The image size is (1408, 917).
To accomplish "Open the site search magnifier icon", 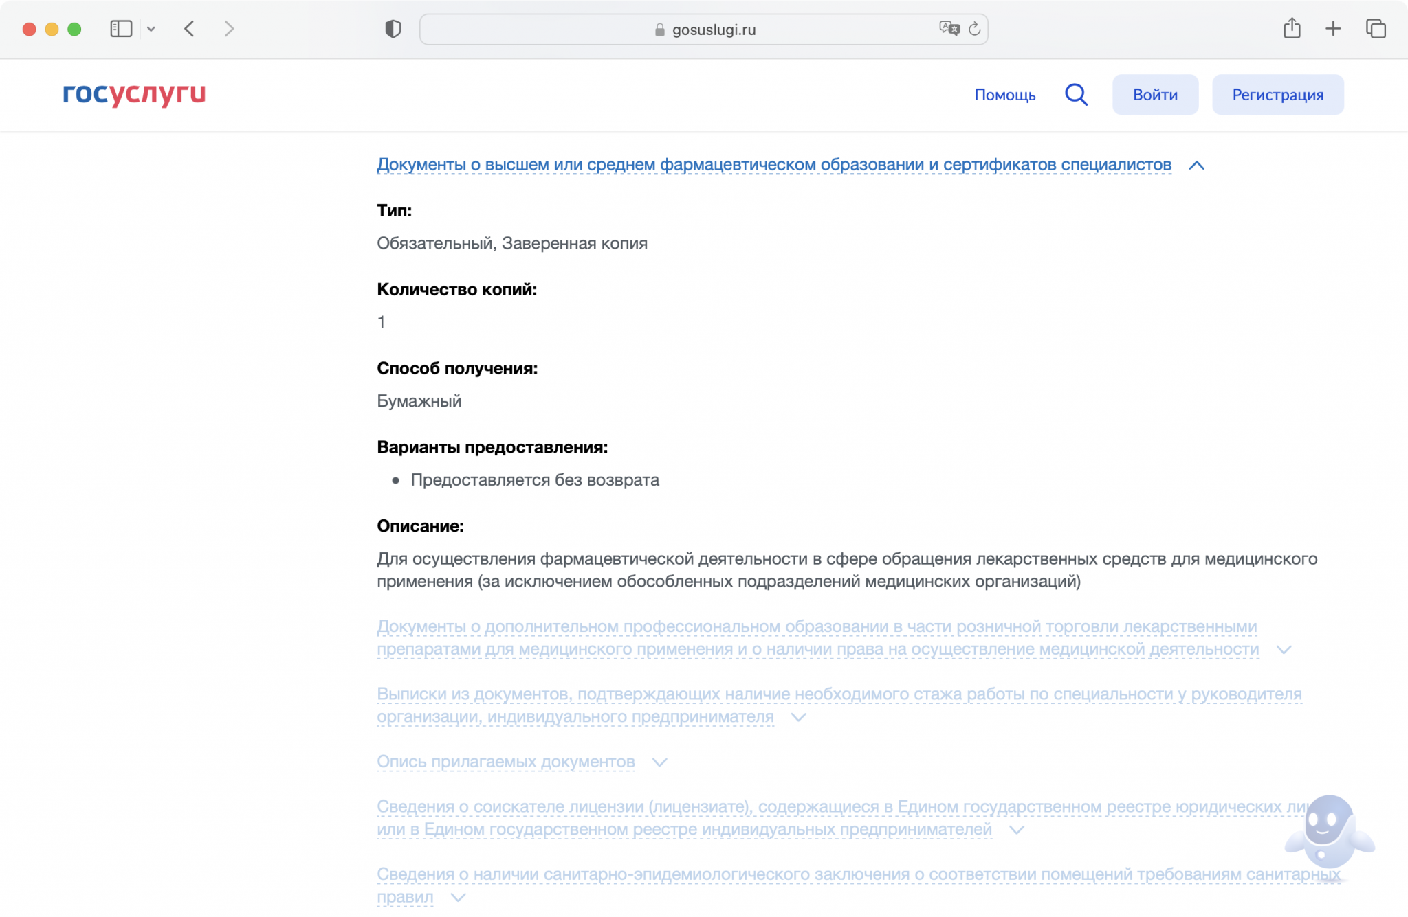I will point(1076,95).
